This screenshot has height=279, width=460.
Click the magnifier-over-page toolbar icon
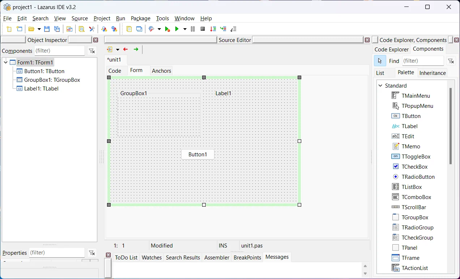[82, 29]
